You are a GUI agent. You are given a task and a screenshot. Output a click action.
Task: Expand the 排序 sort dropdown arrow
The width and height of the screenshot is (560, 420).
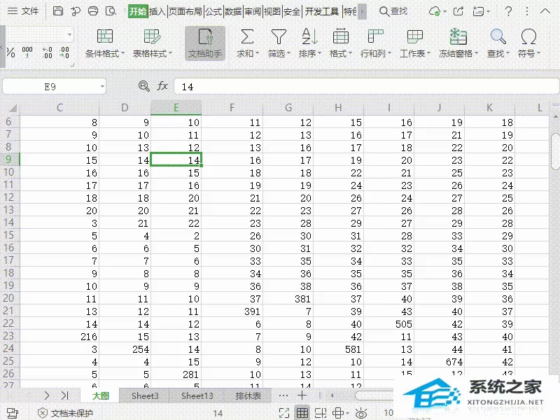[x=319, y=54]
